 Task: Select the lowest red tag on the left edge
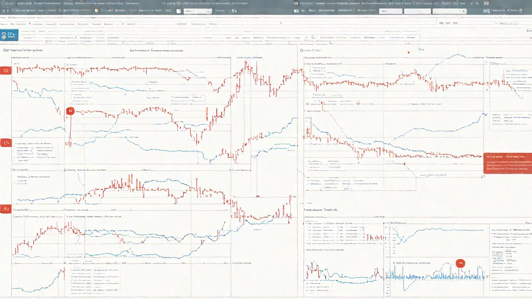tap(6, 209)
